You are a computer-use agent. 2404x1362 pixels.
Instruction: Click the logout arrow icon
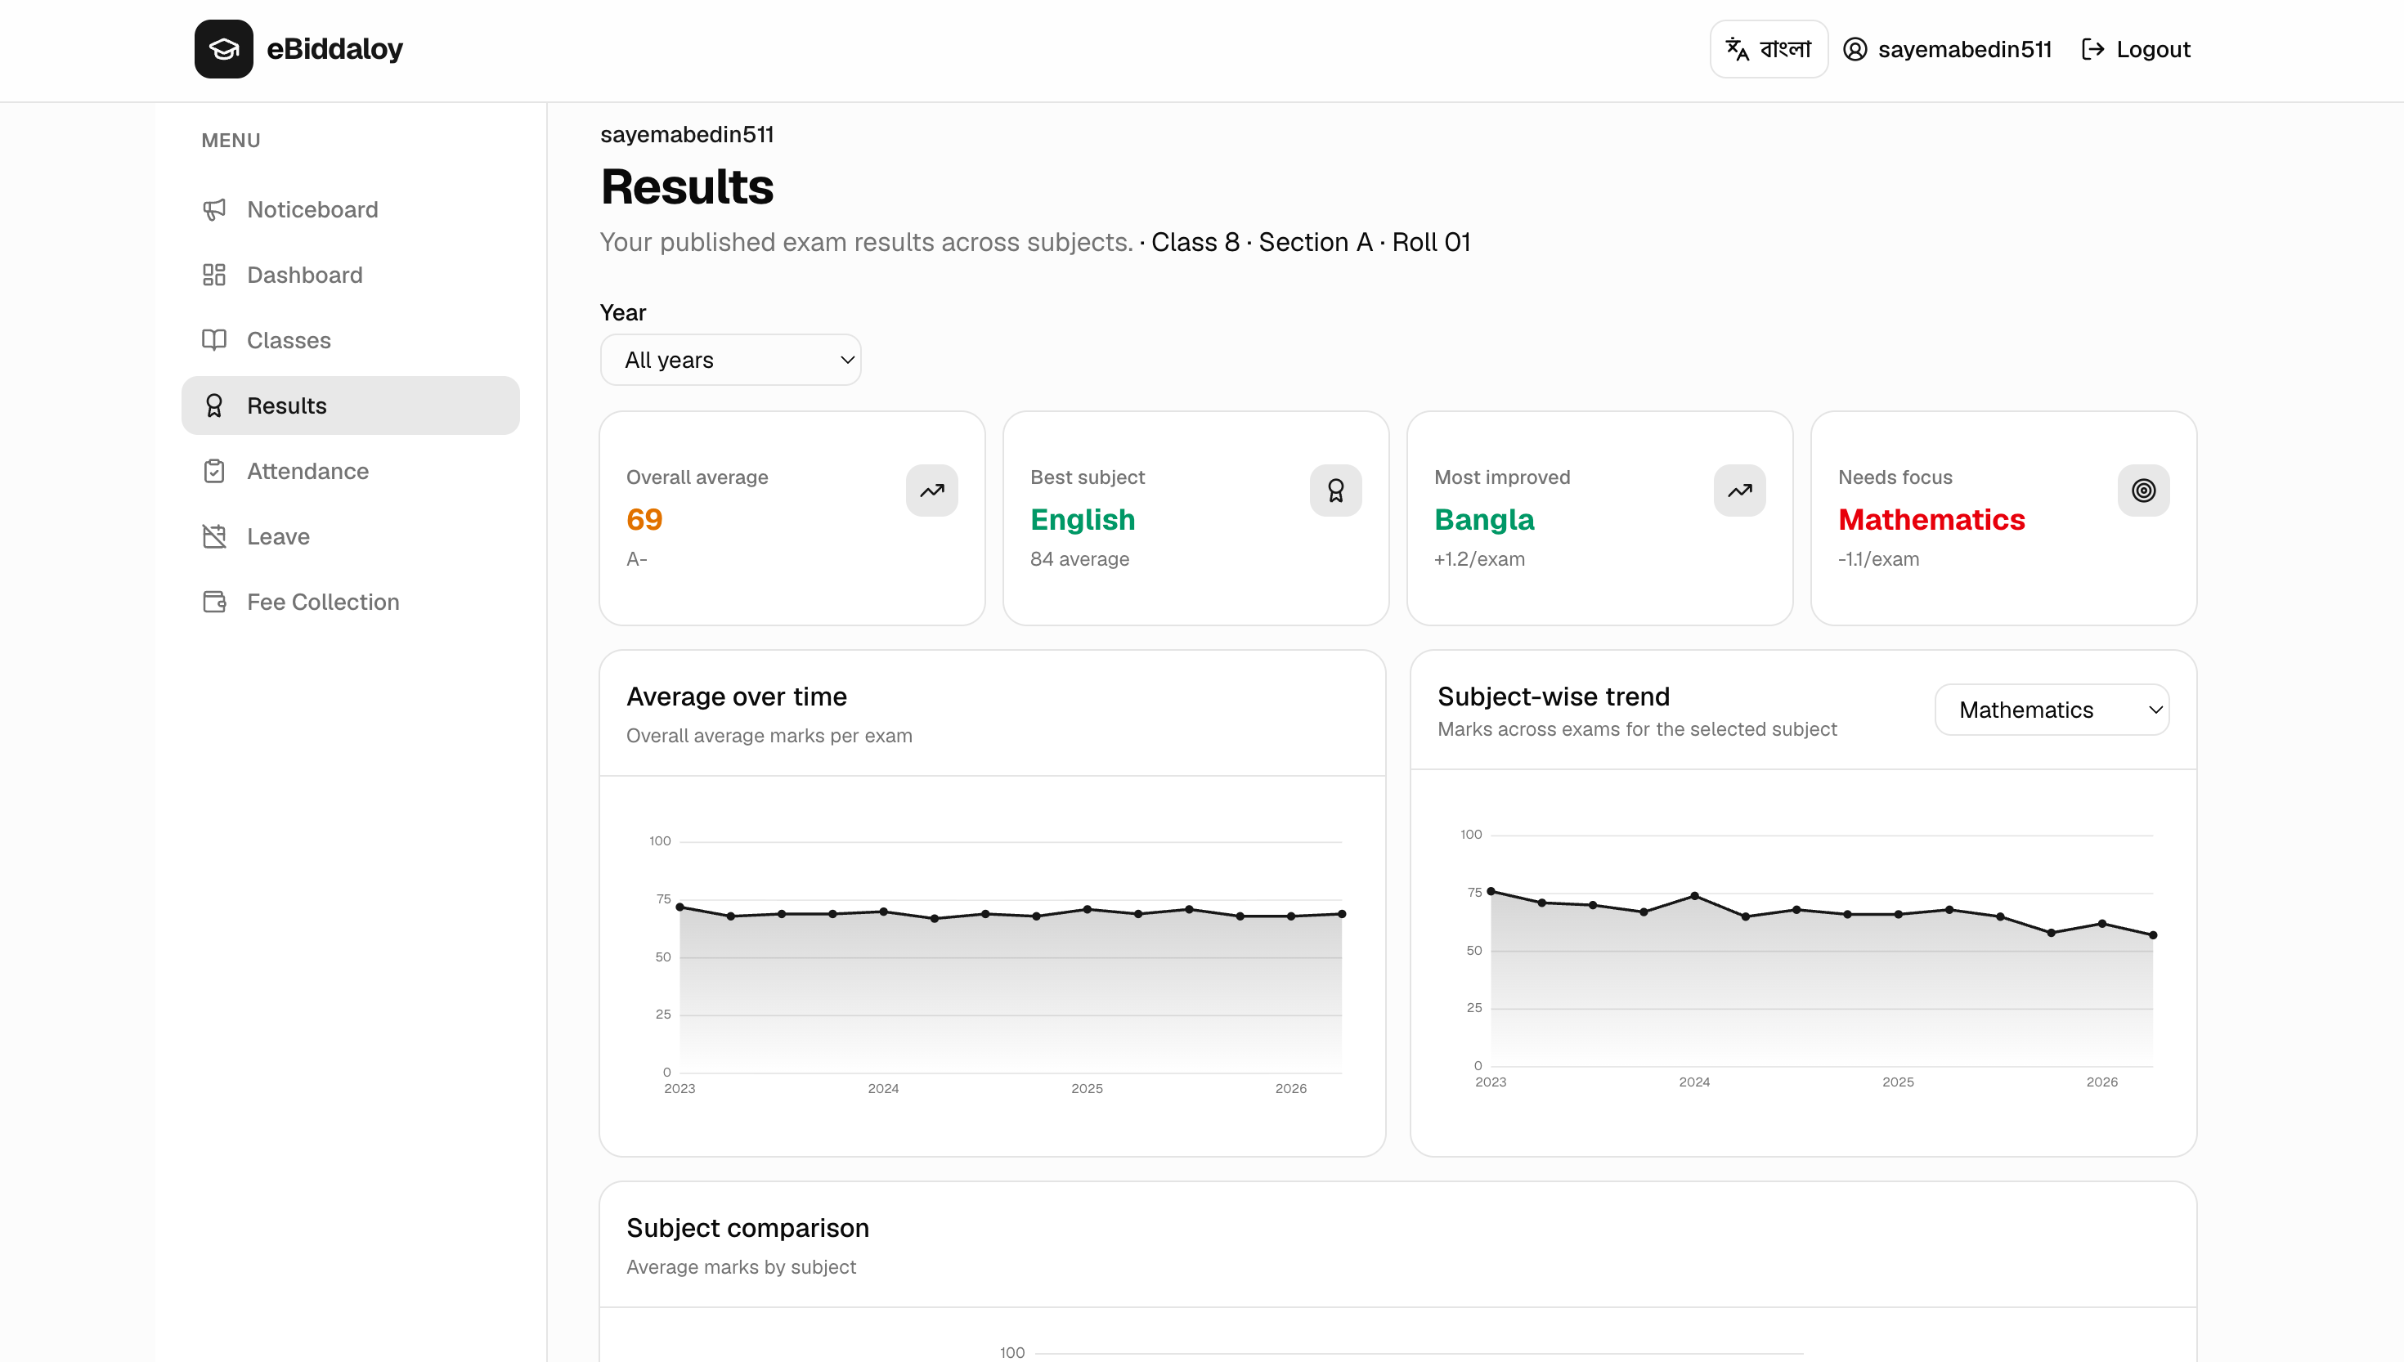(x=2092, y=49)
